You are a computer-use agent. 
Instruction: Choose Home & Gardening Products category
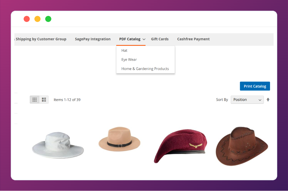click(x=146, y=69)
